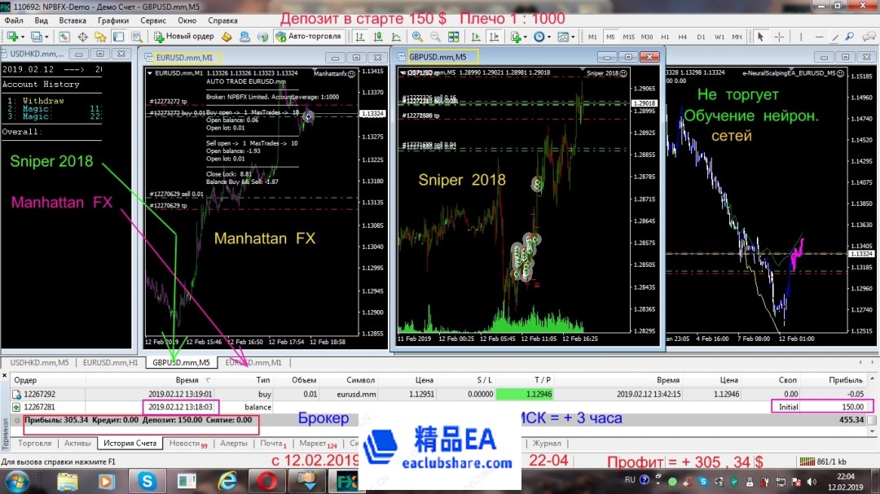Tile windows with the grid icon
880x494 pixels.
click(454, 37)
